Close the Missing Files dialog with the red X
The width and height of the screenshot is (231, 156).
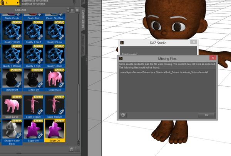point(213,58)
